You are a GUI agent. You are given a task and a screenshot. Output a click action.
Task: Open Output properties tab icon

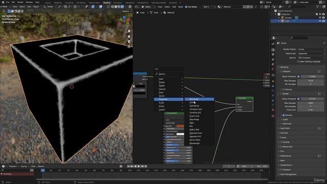click(273, 55)
